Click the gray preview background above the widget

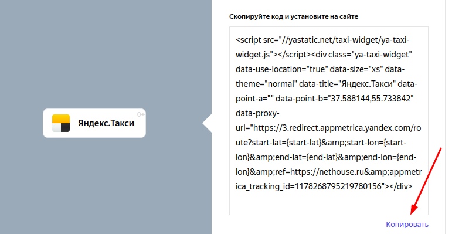106,54
